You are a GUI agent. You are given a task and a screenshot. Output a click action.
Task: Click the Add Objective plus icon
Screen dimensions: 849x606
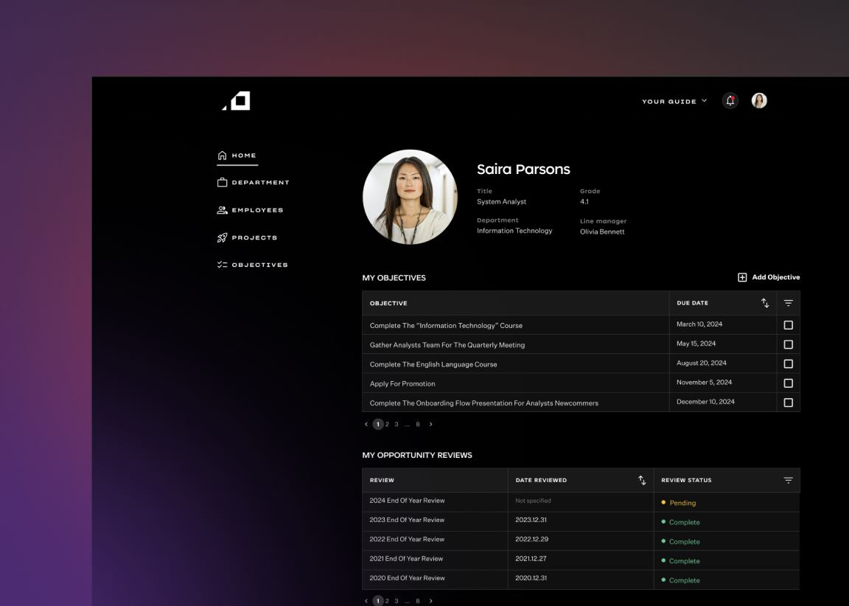click(x=742, y=277)
